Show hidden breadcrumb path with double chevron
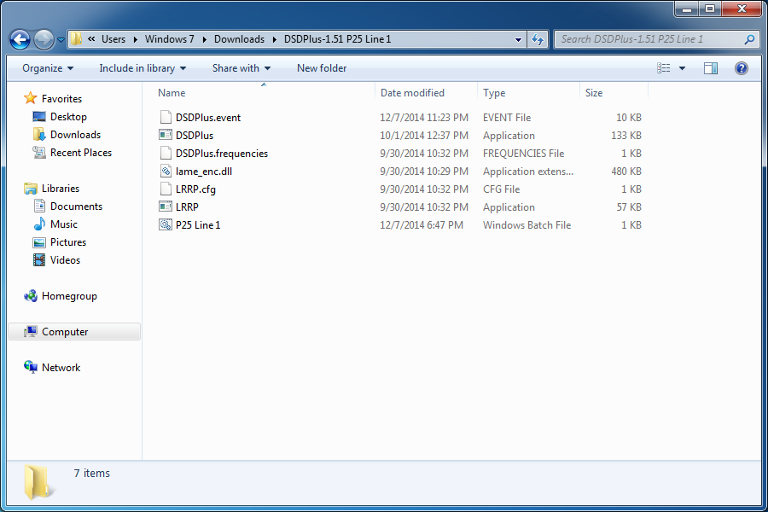 click(91, 39)
